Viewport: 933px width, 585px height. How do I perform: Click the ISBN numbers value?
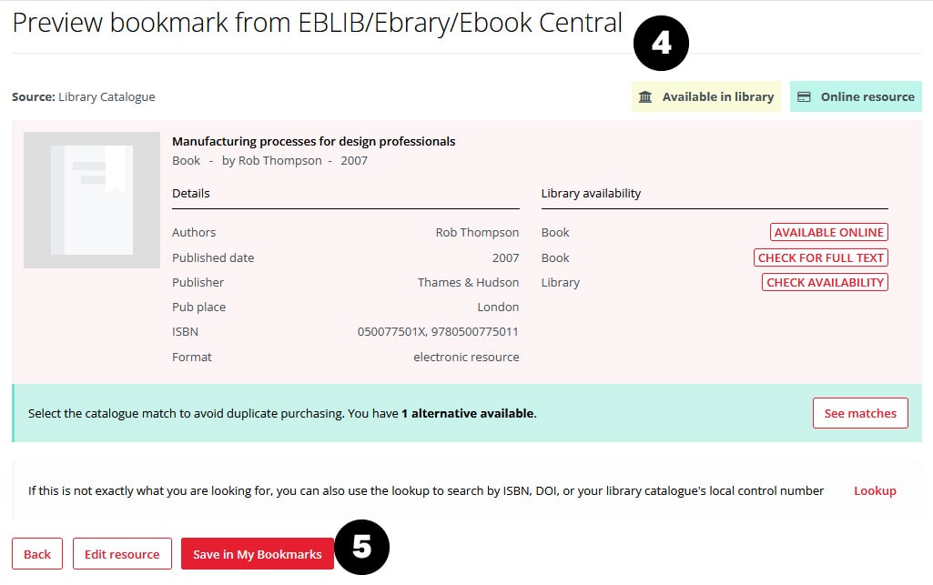click(x=438, y=332)
